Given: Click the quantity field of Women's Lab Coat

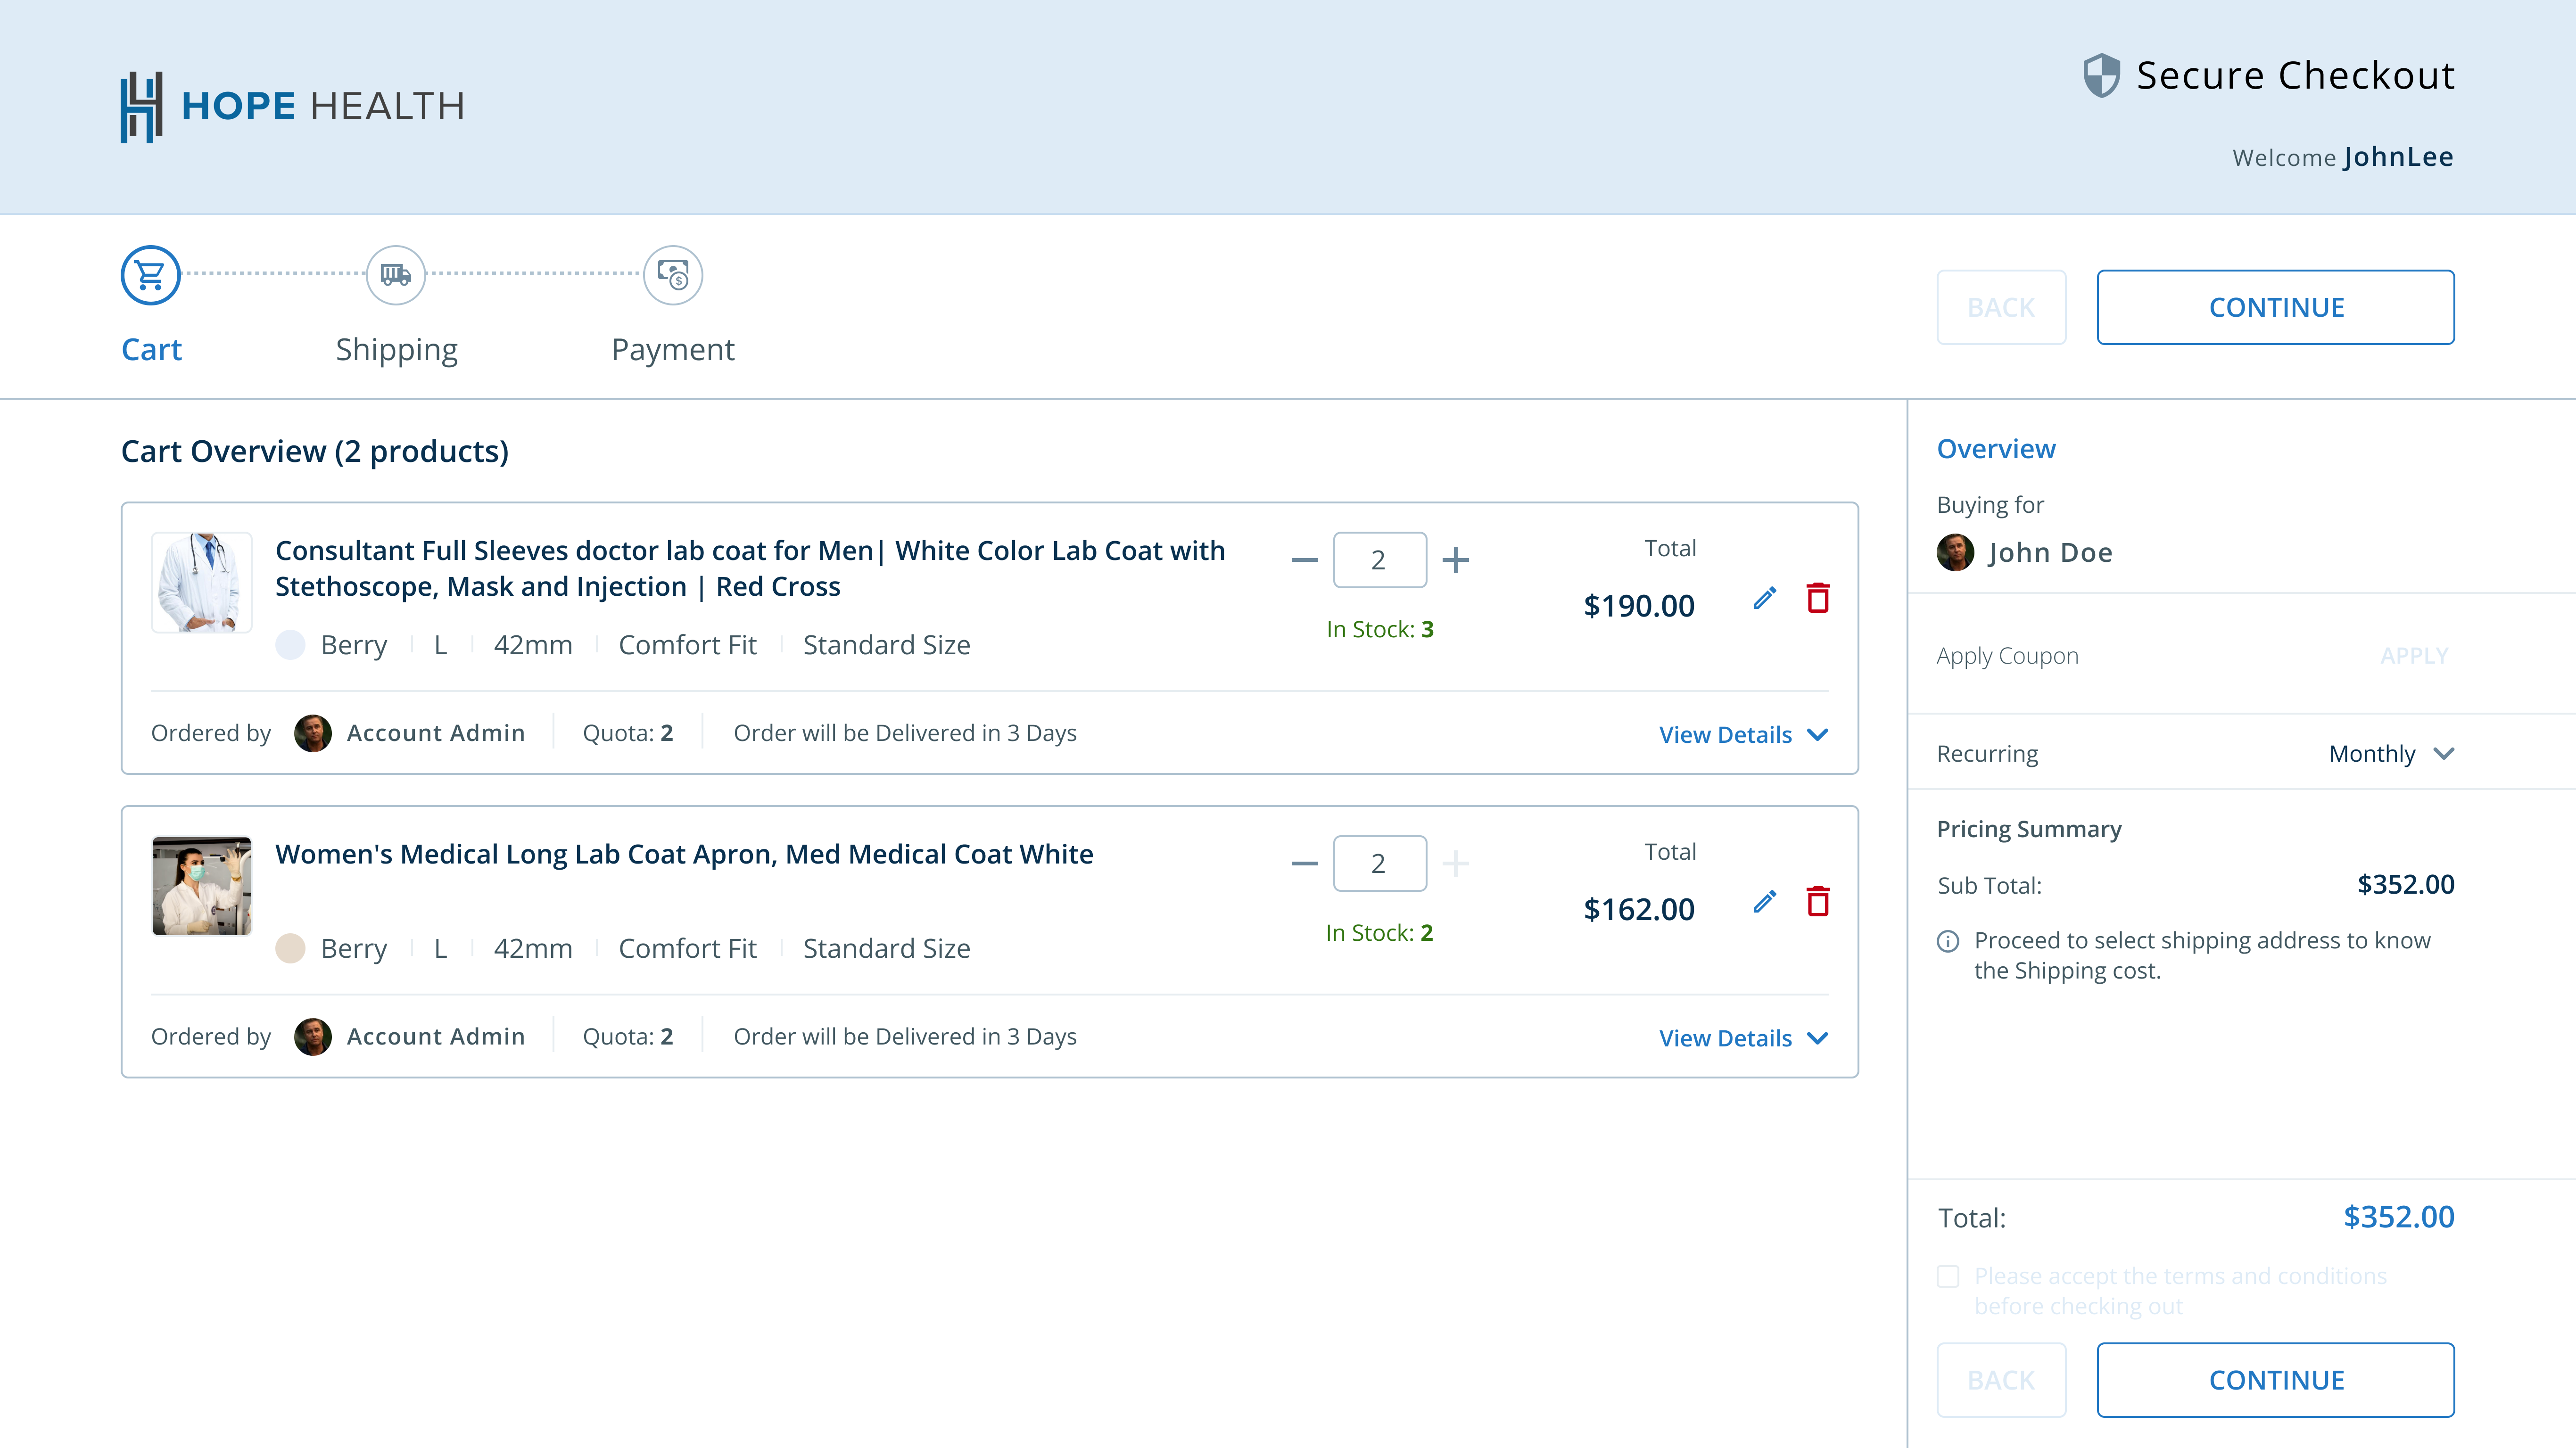Looking at the screenshot, I should pos(1380,863).
